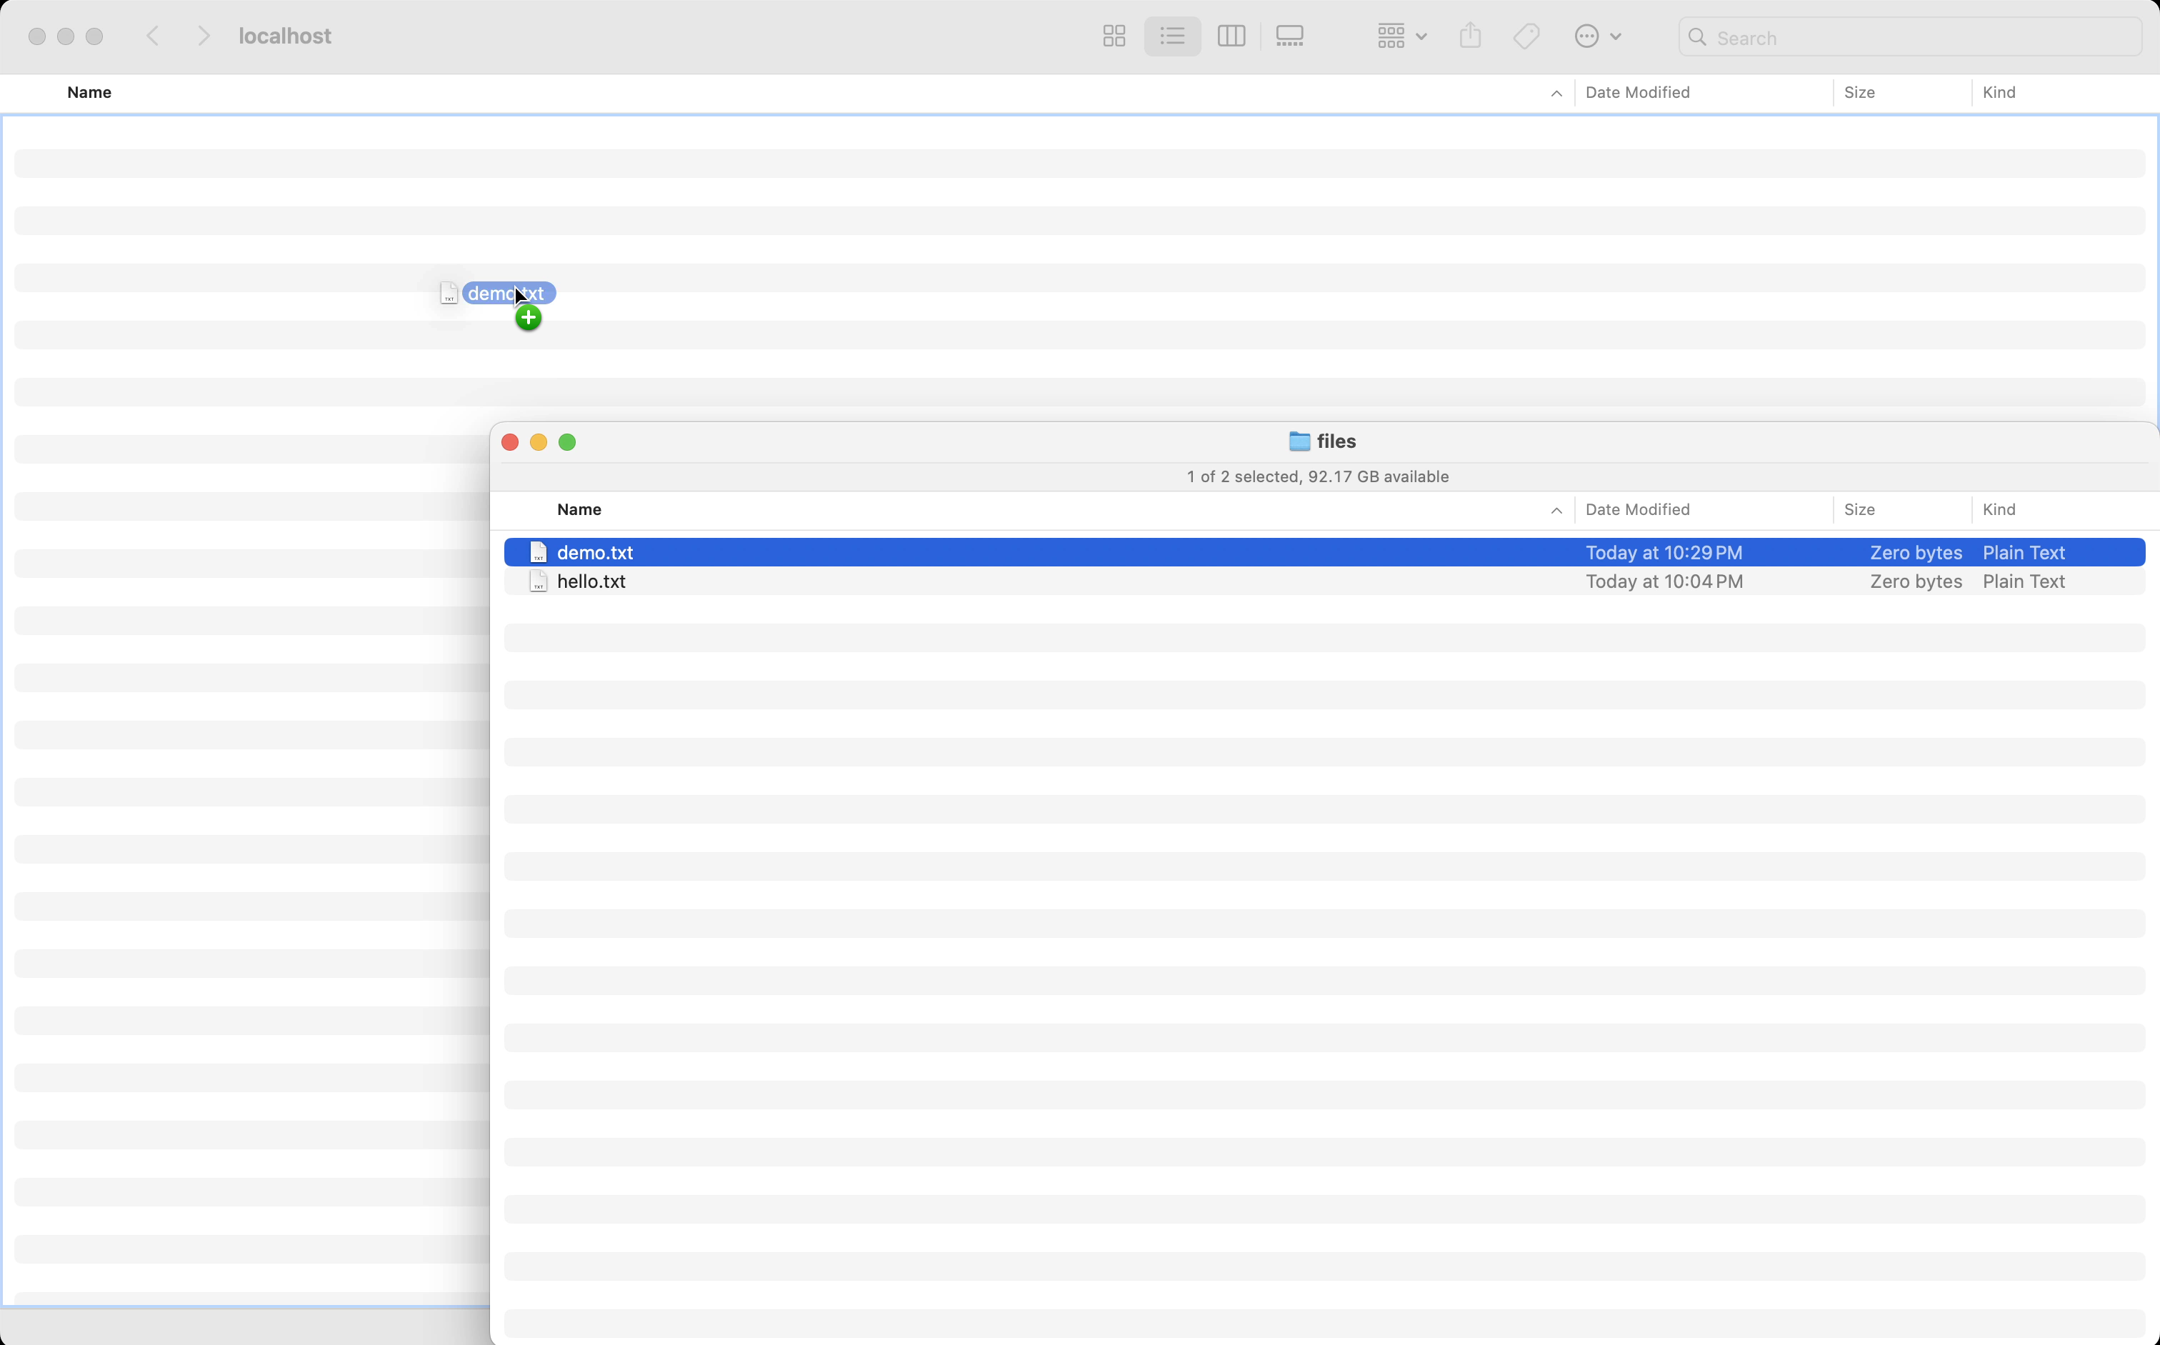
Task: Click the files folder icon in title bar
Action: tap(1300, 441)
